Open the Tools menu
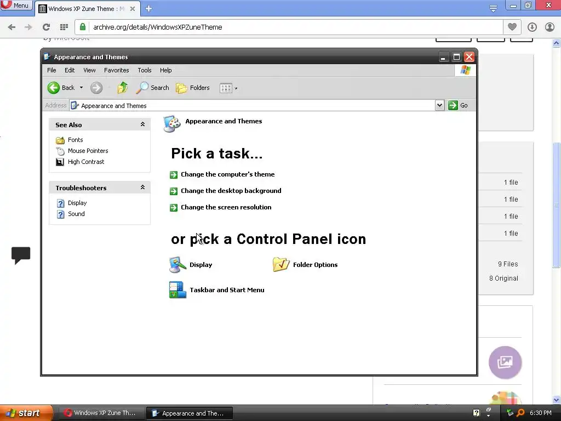This screenshot has width=561, height=421. coord(145,70)
